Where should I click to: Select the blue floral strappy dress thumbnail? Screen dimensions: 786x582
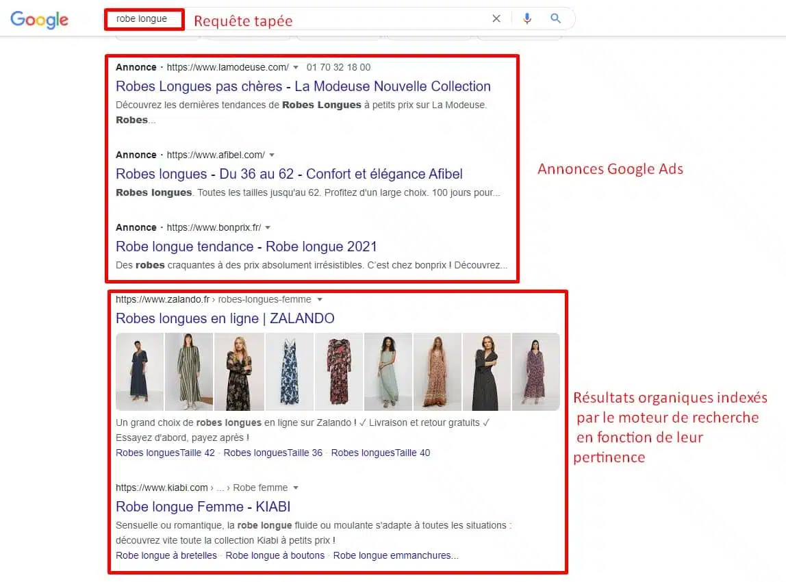(289, 372)
